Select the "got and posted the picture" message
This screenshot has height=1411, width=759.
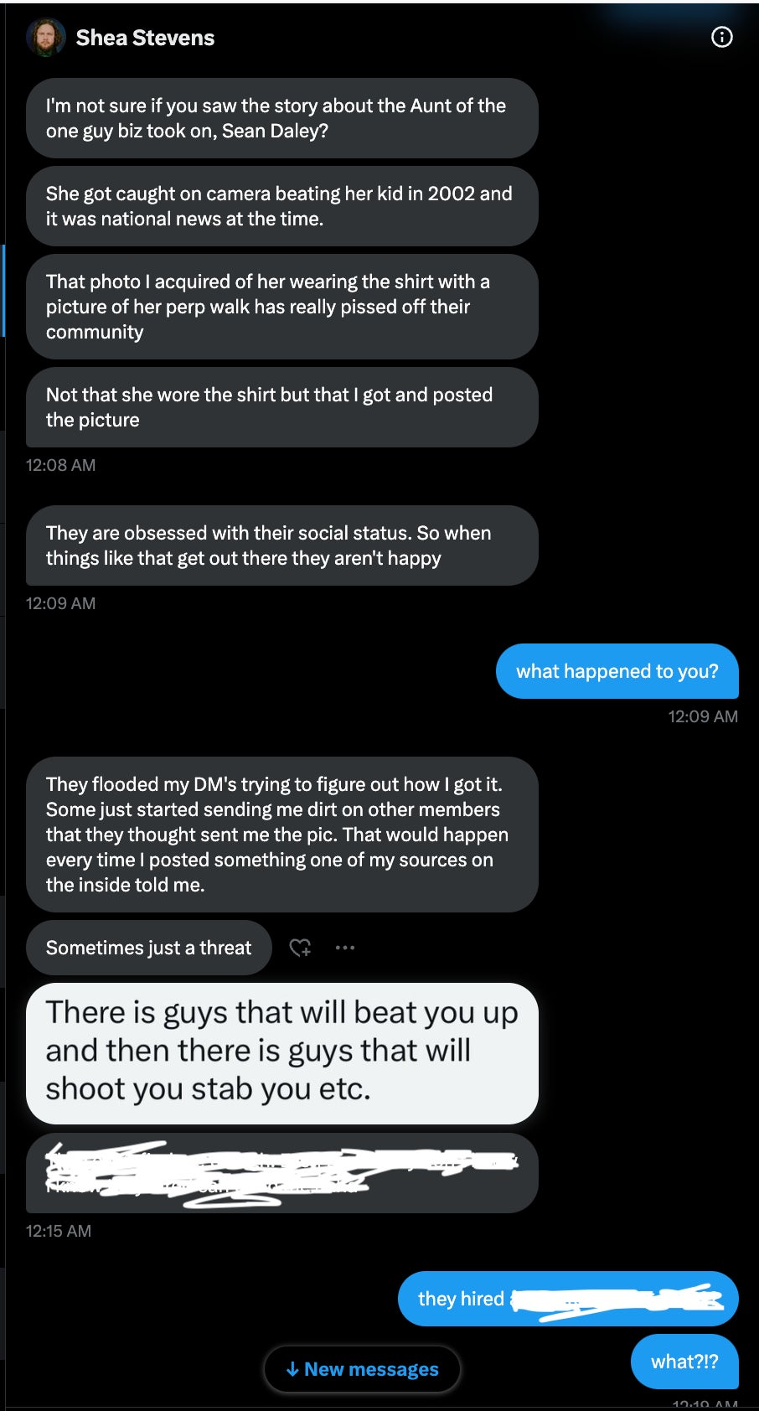(x=281, y=407)
